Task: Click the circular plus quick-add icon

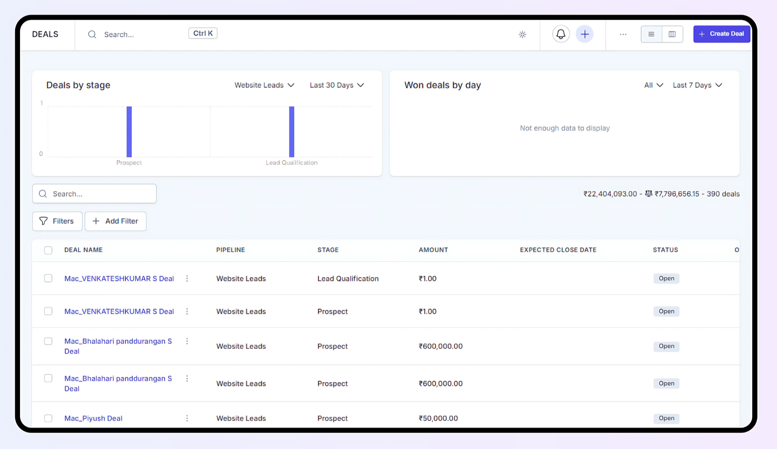Action: pos(584,34)
